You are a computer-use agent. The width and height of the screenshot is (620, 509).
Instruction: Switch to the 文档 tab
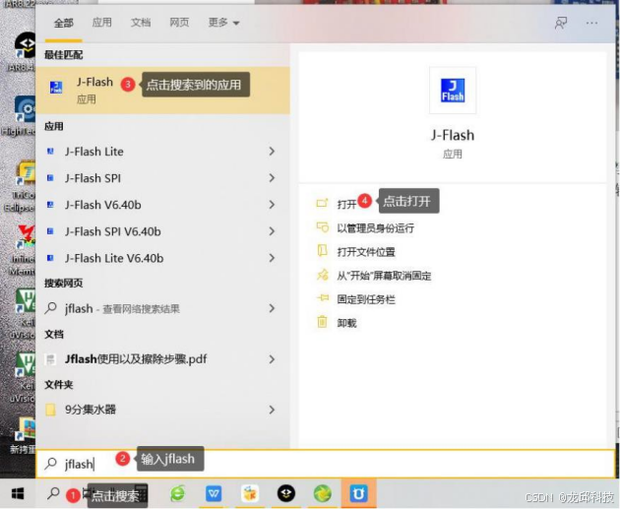(141, 23)
